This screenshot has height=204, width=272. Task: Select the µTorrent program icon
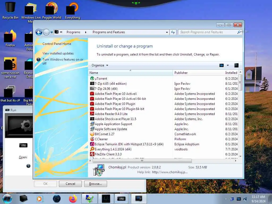(x=92, y=79)
